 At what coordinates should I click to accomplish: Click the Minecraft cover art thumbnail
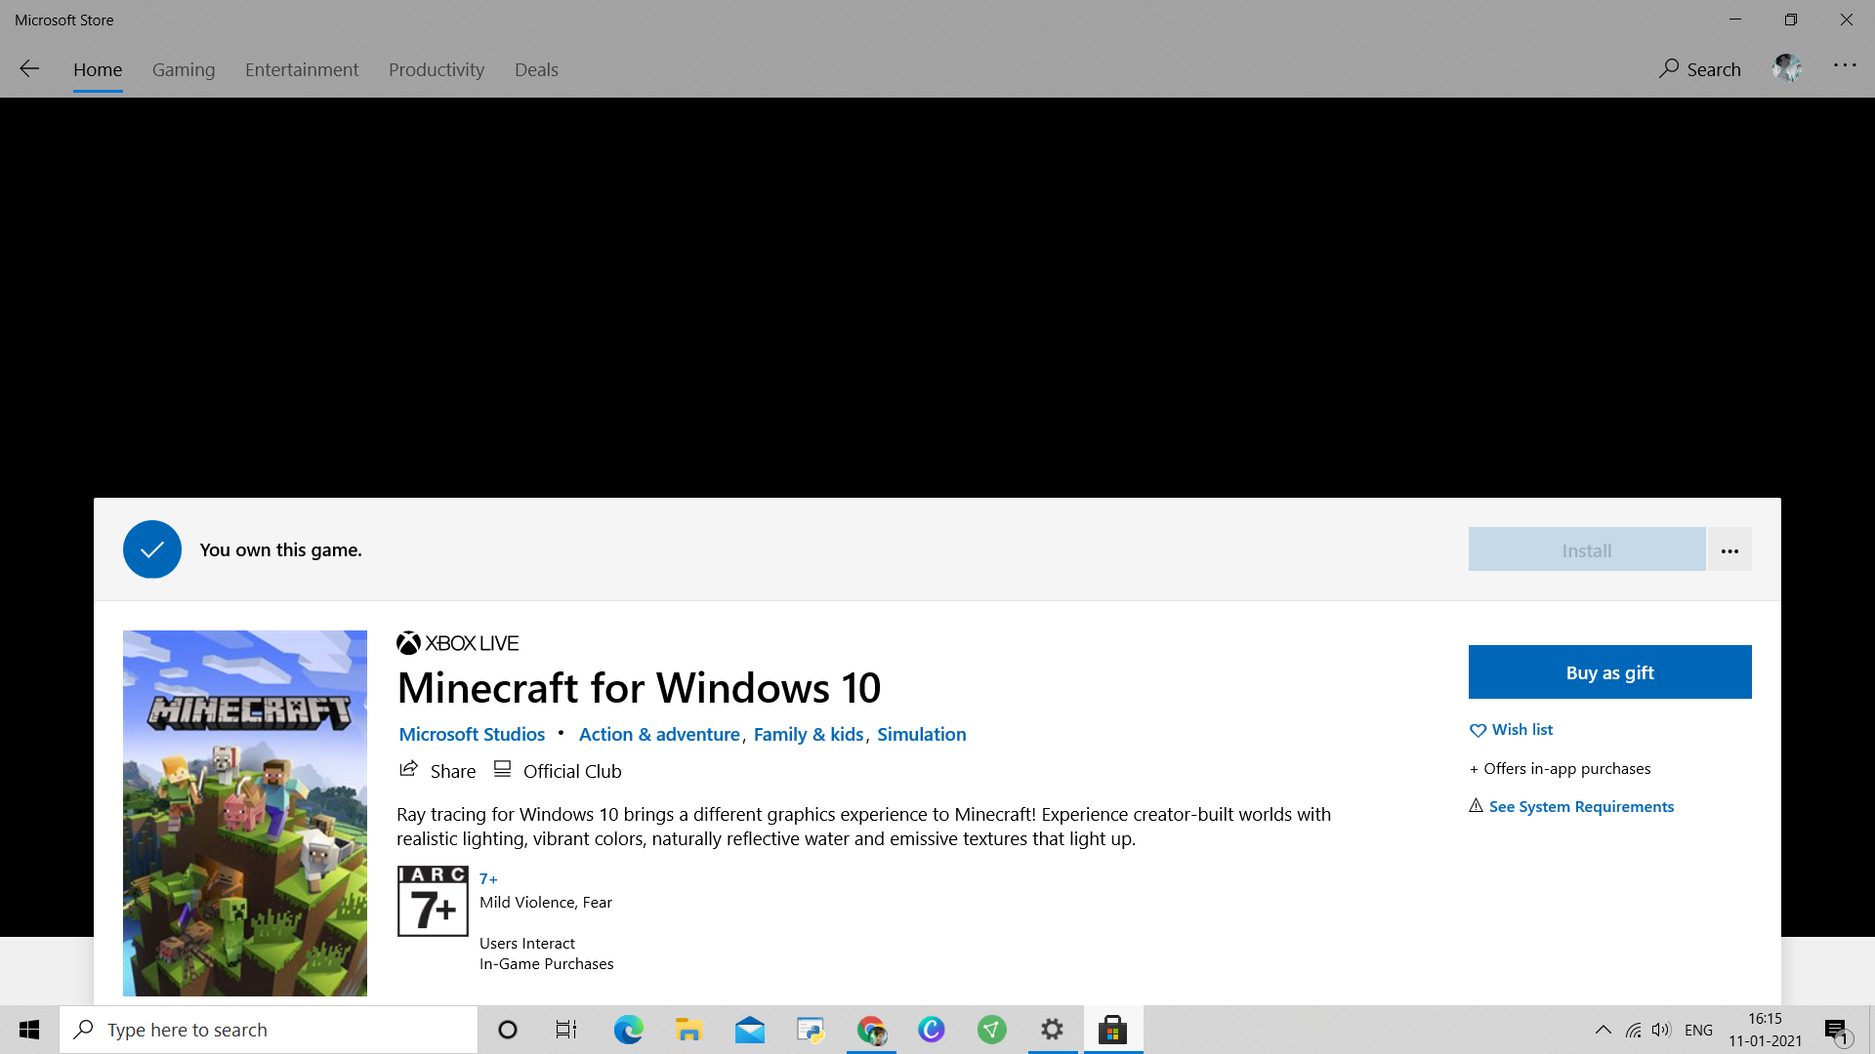click(245, 813)
